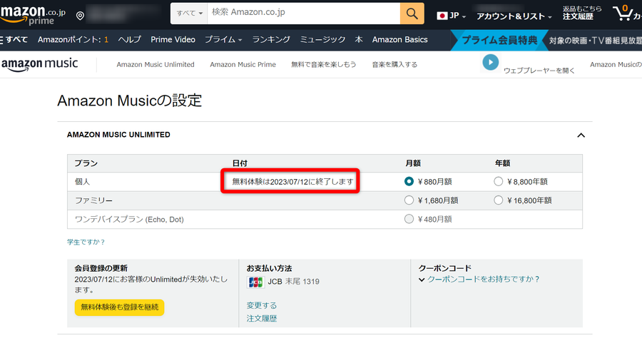Click the Amazon.co.jp prime logo

coord(33,15)
